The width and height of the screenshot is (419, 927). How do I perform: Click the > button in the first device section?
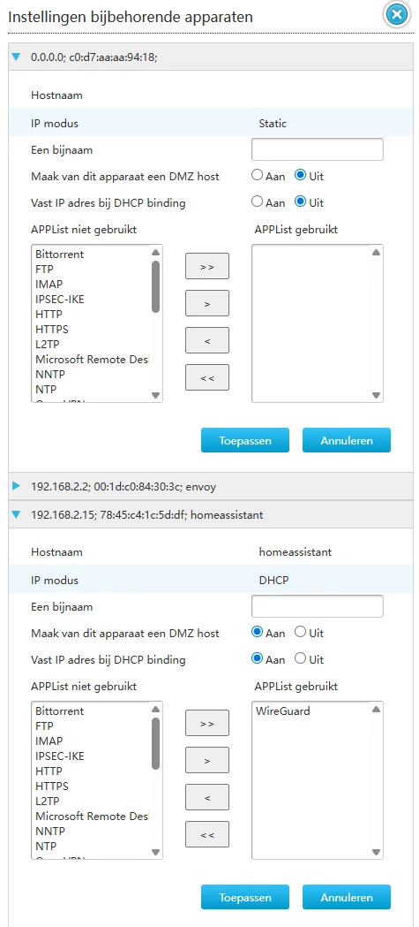(207, 303)
